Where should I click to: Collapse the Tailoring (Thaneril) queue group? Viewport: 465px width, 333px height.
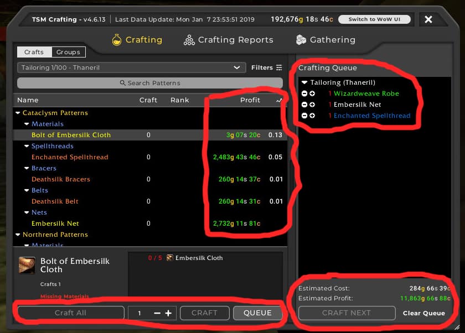(304, 82)
